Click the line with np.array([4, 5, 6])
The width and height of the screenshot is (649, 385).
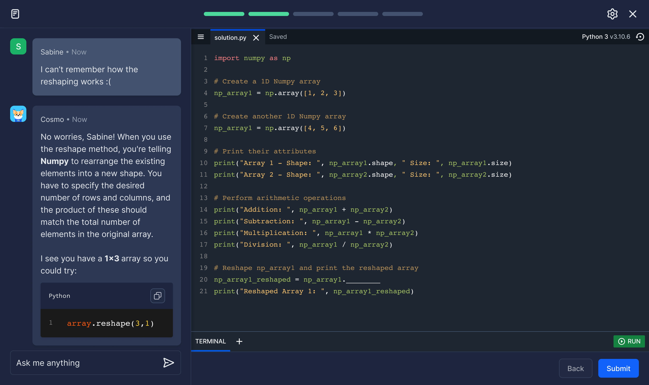pos(280,128)
